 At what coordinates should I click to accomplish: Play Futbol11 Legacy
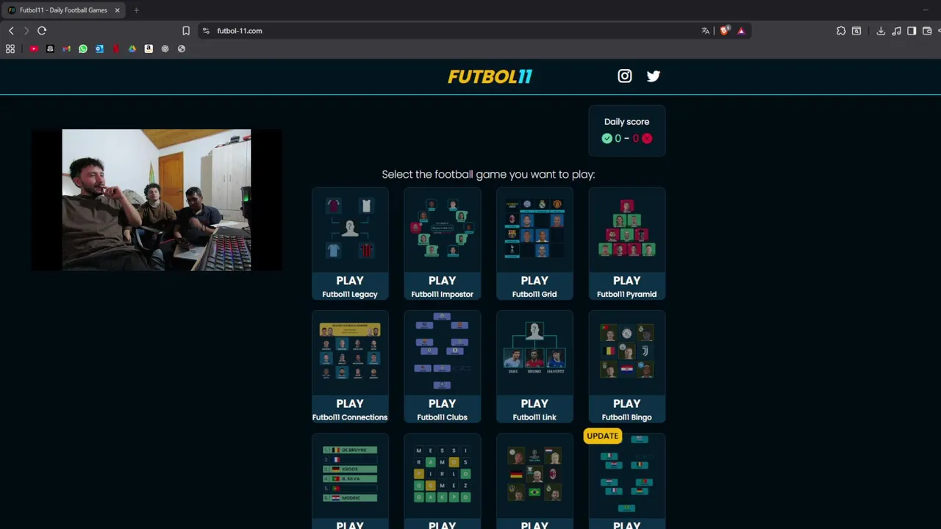(x=350, y=287)
